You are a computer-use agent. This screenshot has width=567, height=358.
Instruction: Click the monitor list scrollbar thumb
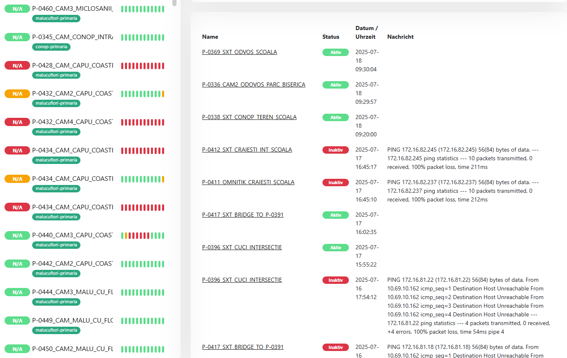(x=174, y=2)
